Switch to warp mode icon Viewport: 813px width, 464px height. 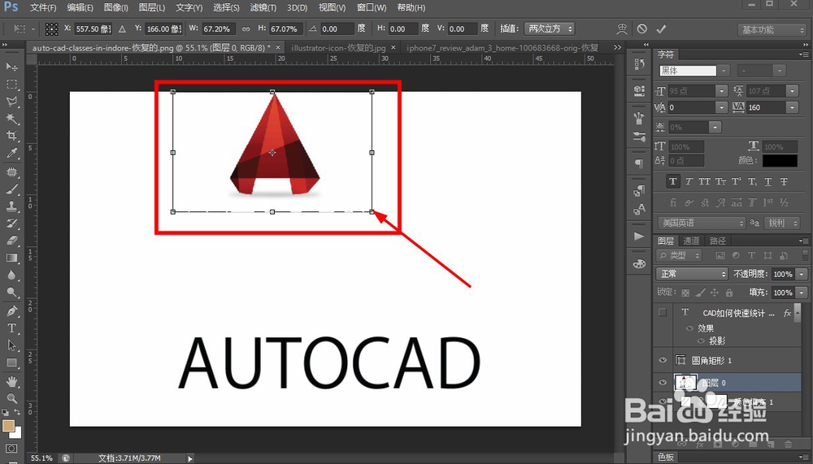point(622,29)
